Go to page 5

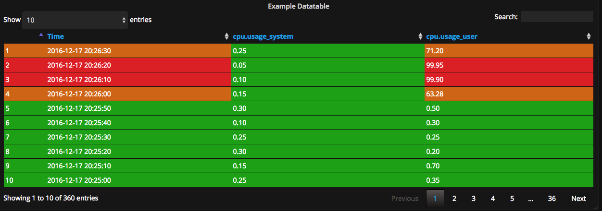[x=512, y=199]
